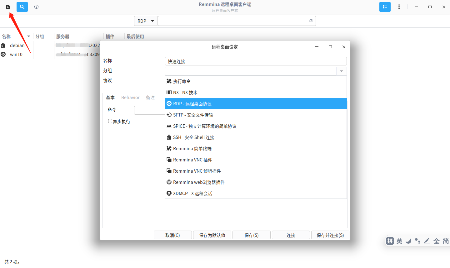
Task: Toggle the punctuation mode icon in IME bar
Action: point(417,241)
